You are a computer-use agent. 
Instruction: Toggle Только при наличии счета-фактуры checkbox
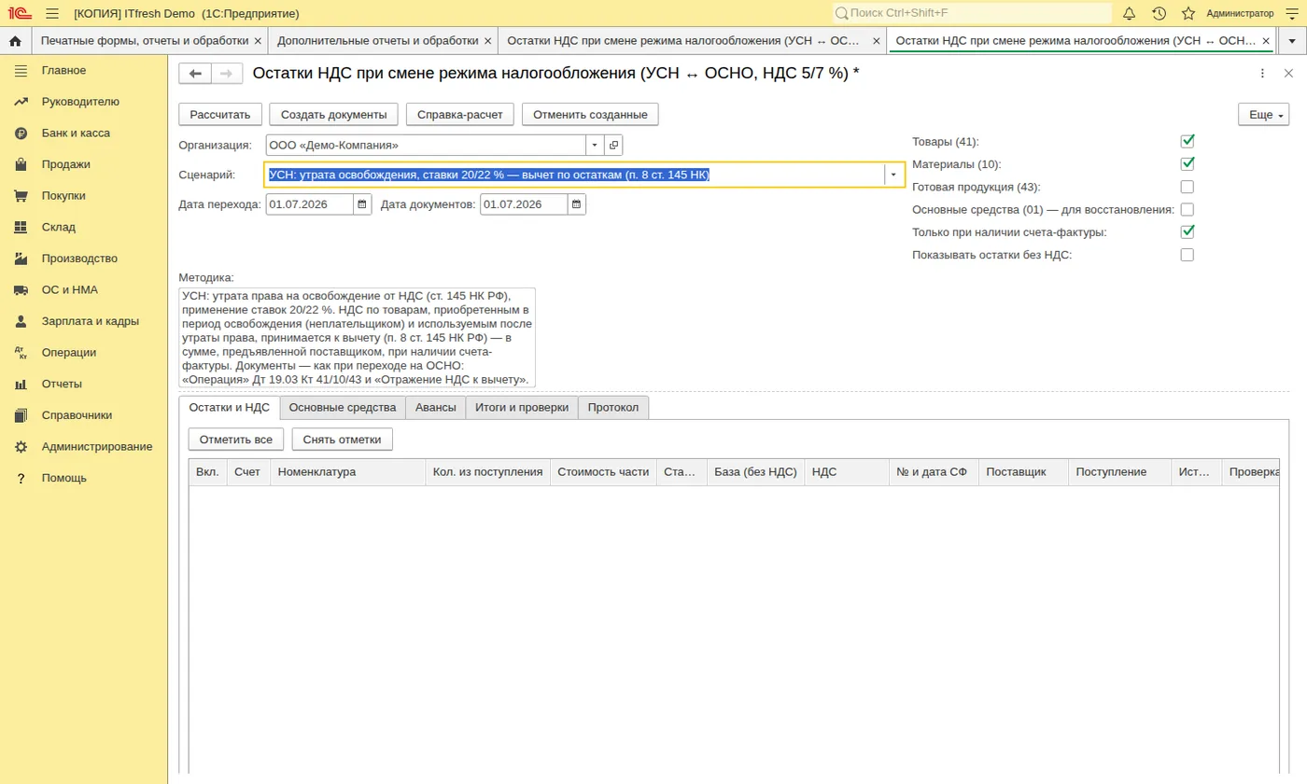[x=1188, y=231]
